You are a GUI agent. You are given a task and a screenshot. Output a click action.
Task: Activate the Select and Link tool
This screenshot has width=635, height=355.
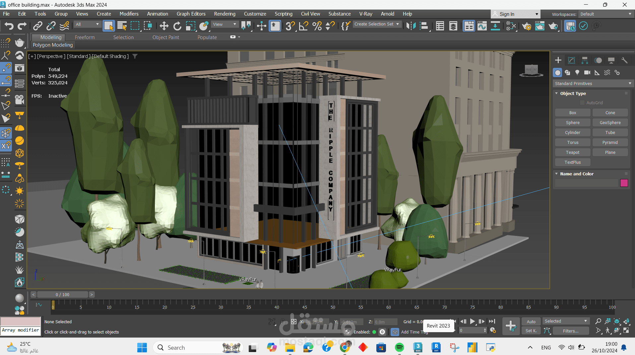point(38,26)
